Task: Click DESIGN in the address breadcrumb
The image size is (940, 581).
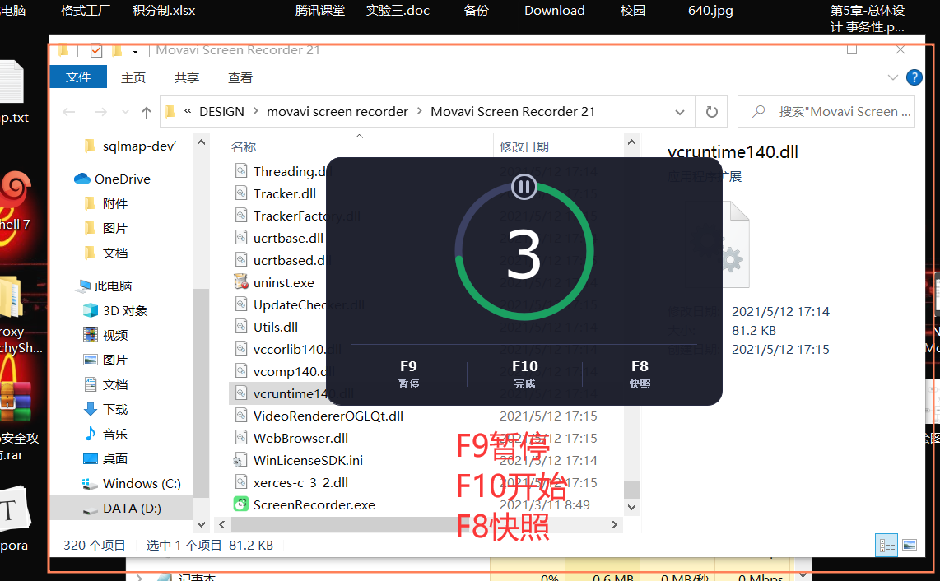Action: (x=221, y=112)
